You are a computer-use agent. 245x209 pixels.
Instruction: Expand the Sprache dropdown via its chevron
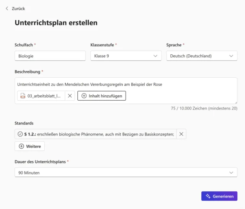tap(231, 56)
